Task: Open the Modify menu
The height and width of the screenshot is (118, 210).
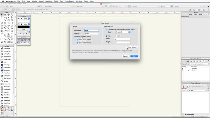Action: 34,1
